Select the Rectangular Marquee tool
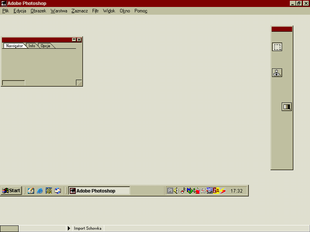 coord(277,47)
